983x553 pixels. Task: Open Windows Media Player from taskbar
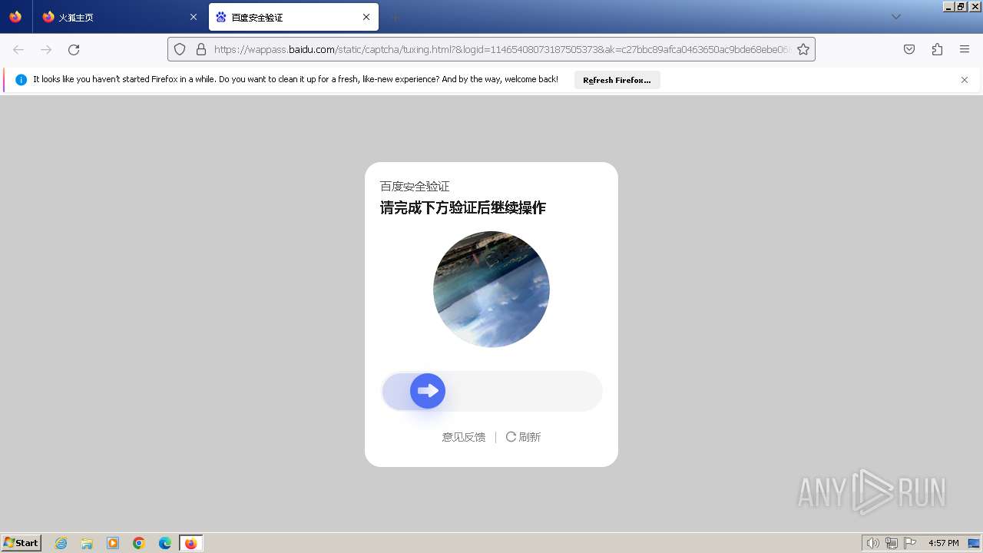[x=113, y=543]
